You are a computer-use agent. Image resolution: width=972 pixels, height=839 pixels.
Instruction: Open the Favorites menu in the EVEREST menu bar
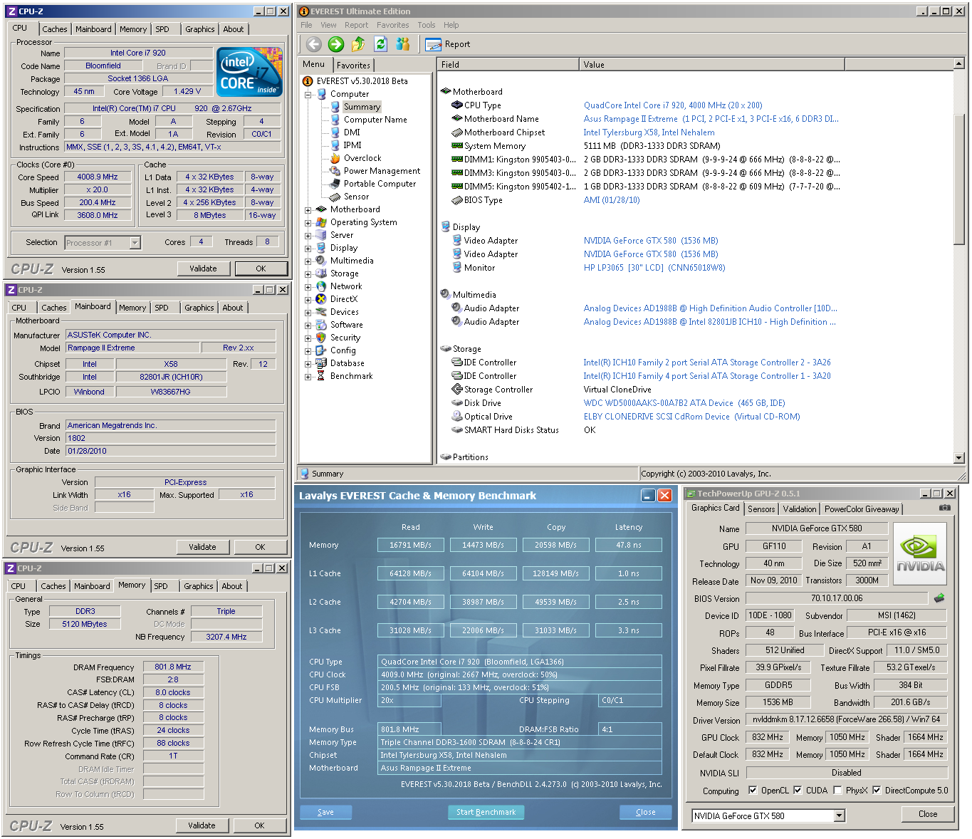(x=393, y=25)
